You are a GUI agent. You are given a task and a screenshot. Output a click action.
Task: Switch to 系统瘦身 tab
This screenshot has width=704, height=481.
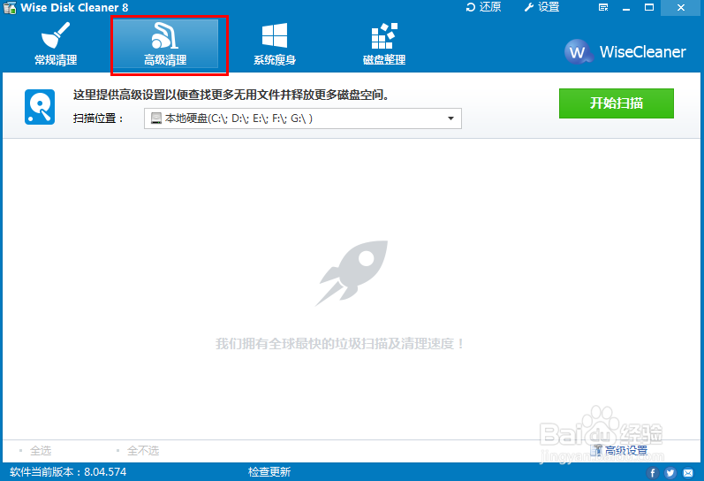tap(275, 44)
